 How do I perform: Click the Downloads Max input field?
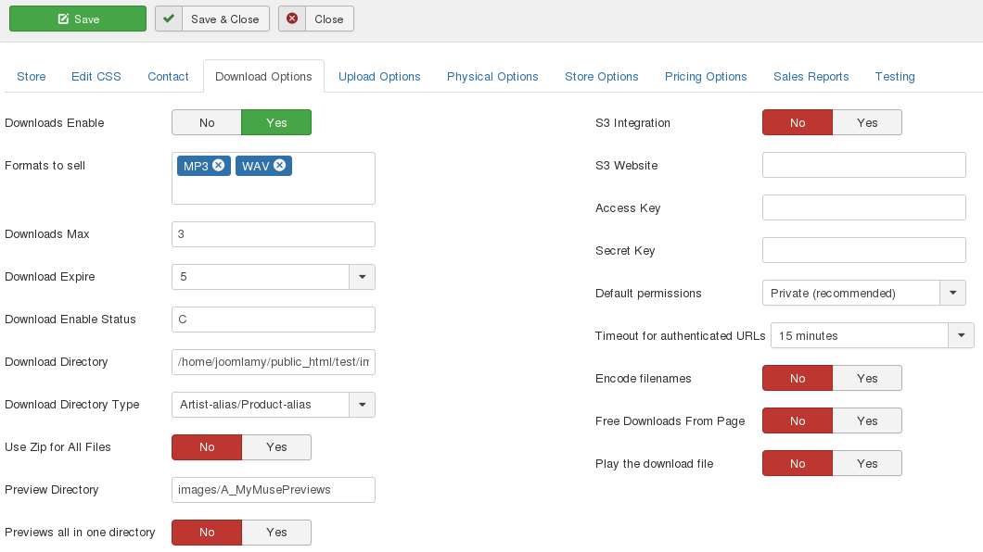click(x=274, y=234)
